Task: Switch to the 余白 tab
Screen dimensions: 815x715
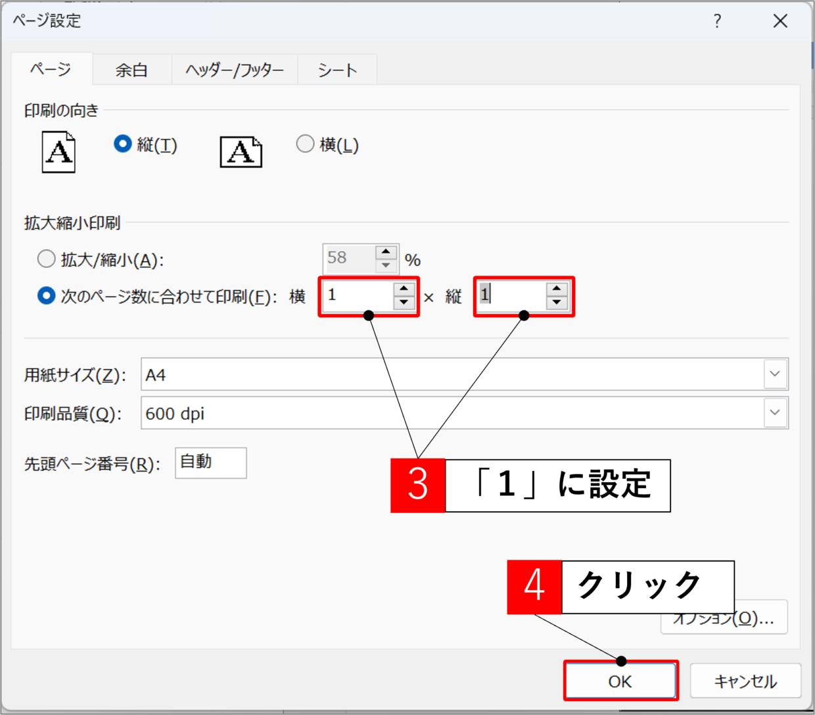Action: (x=131, y=70)
